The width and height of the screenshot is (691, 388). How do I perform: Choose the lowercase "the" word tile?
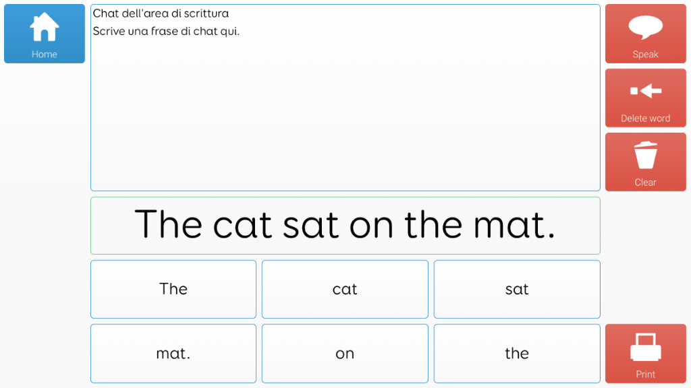tap(517, 353)
